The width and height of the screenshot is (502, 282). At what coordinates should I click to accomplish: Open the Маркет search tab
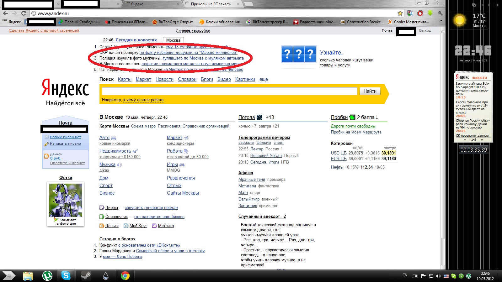143,79
